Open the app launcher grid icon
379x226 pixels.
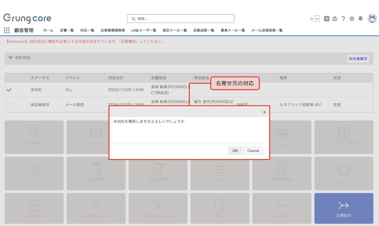click(x=7, y=30)
